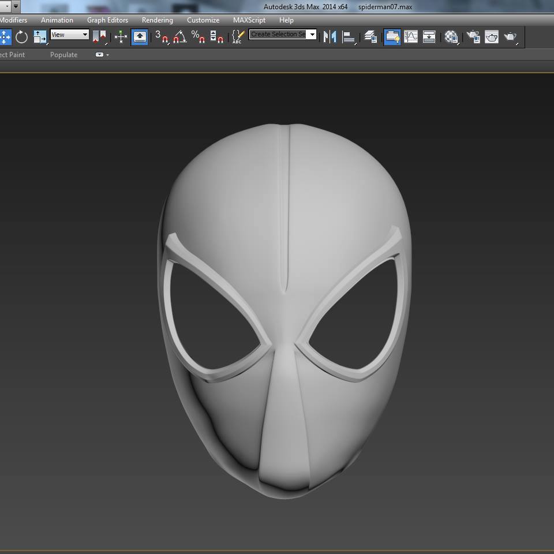Click the Render Production teapot
The image size is (554, 554).
click(510, 37)
